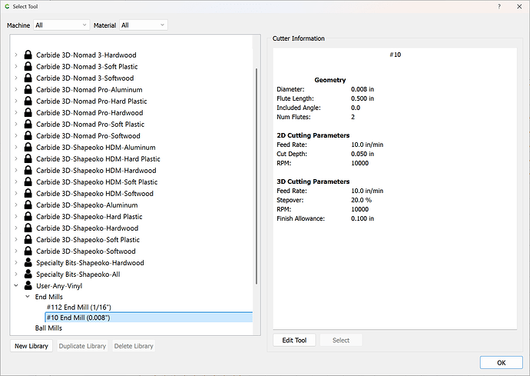Click lock icon of Shapeoko HDM-Hardwood

[x=28, y=170]
